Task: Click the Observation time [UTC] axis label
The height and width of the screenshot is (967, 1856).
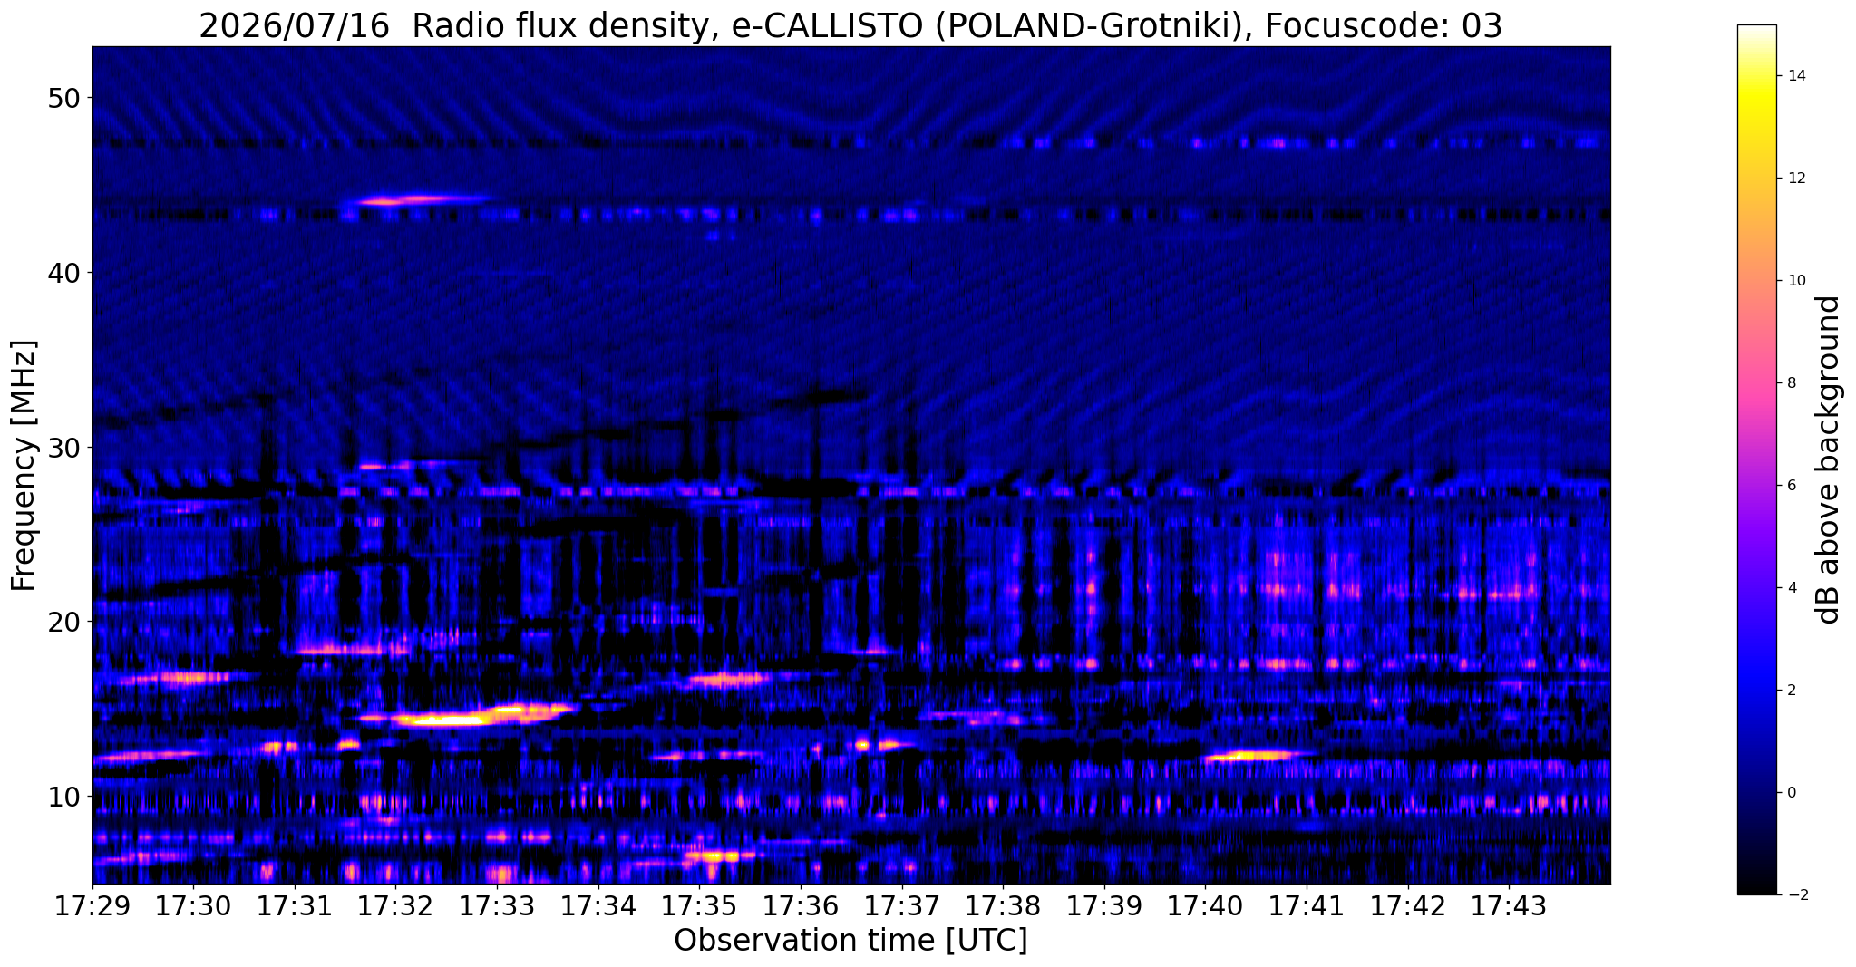Action: pos(850,941)
